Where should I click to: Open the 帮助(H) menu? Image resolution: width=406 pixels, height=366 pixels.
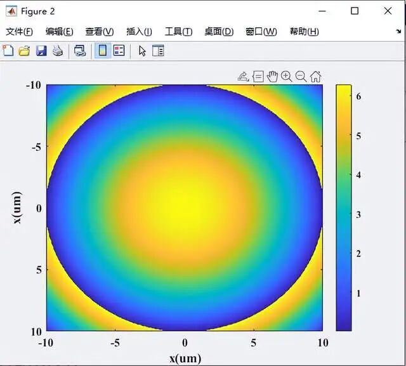304,32
